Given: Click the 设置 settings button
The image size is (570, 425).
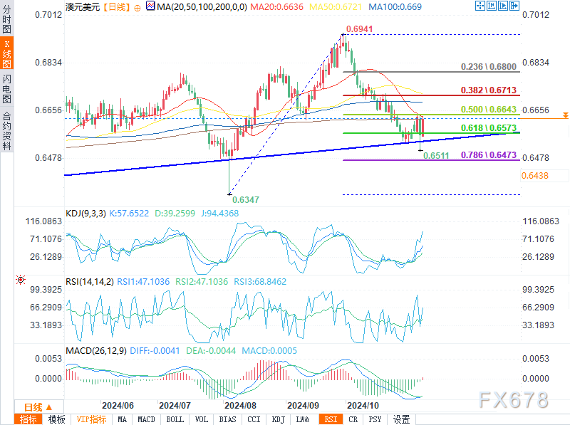Looking at the screenshot, I should [402, 419].
